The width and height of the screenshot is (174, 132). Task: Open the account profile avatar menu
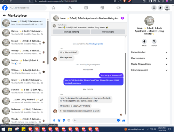[x=167, y=8]
